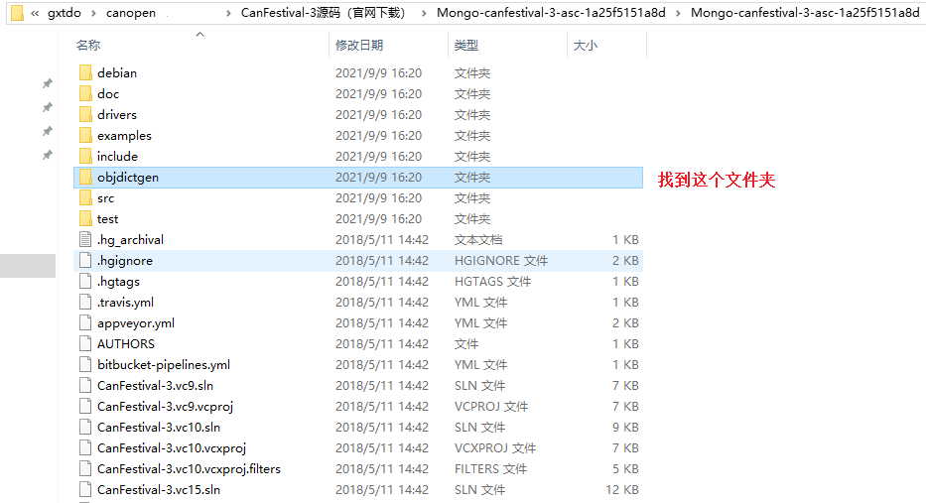
Task: Click the CanFestival-3.vc10.vcxproj file icon
Action: coord(85,448)
